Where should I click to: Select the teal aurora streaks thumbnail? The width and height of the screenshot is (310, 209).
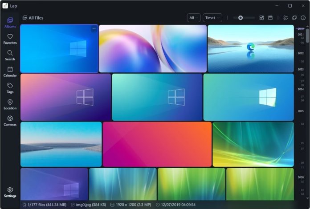coord(123,184)
